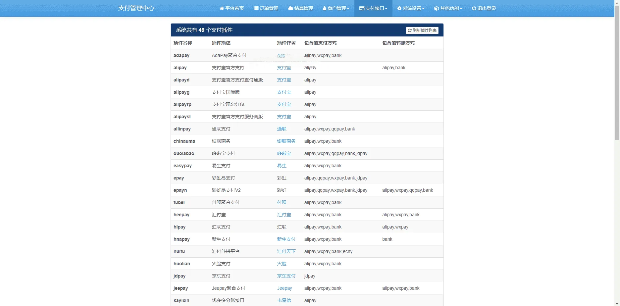Expand the 其他功能 dropdown caret

(x=461, y=9)
